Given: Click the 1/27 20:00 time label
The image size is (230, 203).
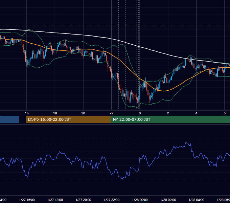Looking at the screenshot, I should point(83,200).
